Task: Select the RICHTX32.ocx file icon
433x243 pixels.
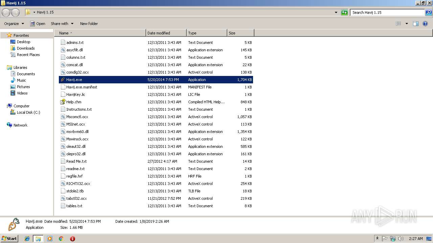Action: [x=63, y=184]
